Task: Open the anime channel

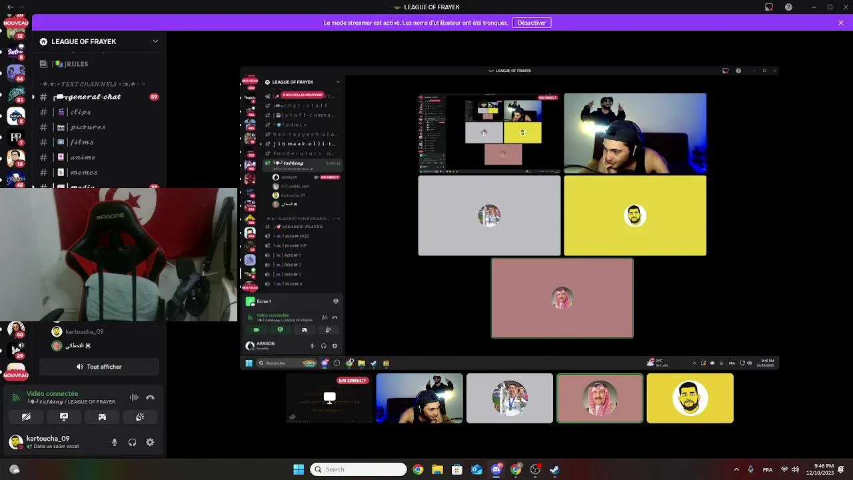Action: click(x=99, y=157)
